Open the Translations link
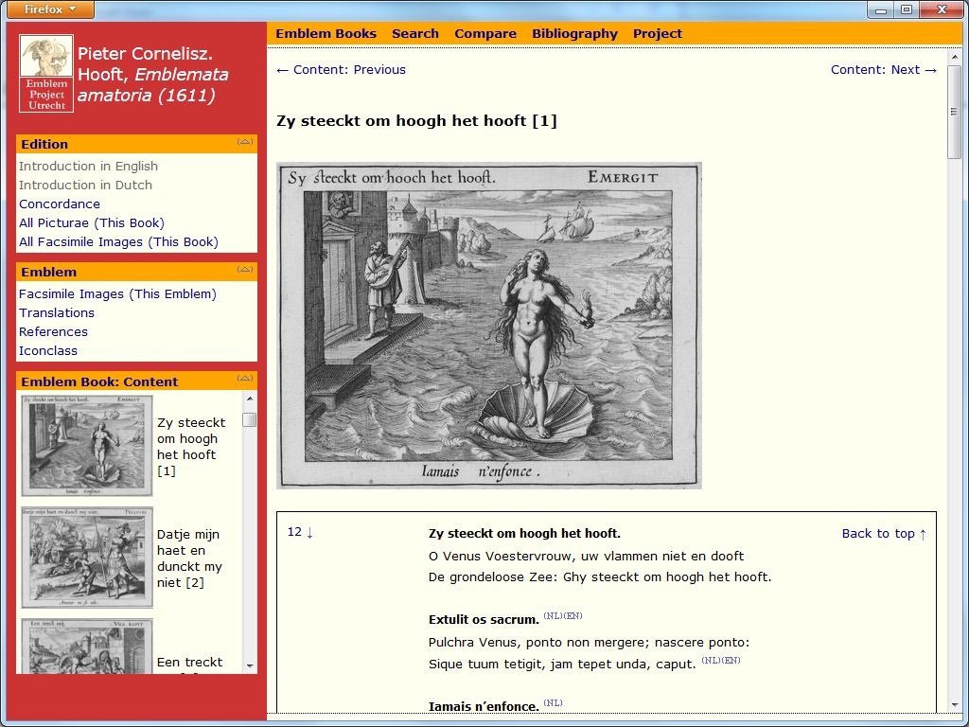 (56, 313)
